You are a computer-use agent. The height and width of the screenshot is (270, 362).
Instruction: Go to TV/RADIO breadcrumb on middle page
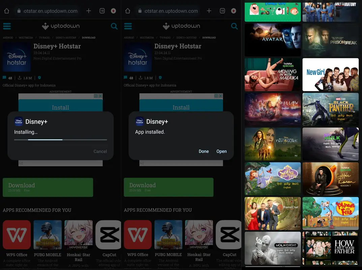(165, 37)
